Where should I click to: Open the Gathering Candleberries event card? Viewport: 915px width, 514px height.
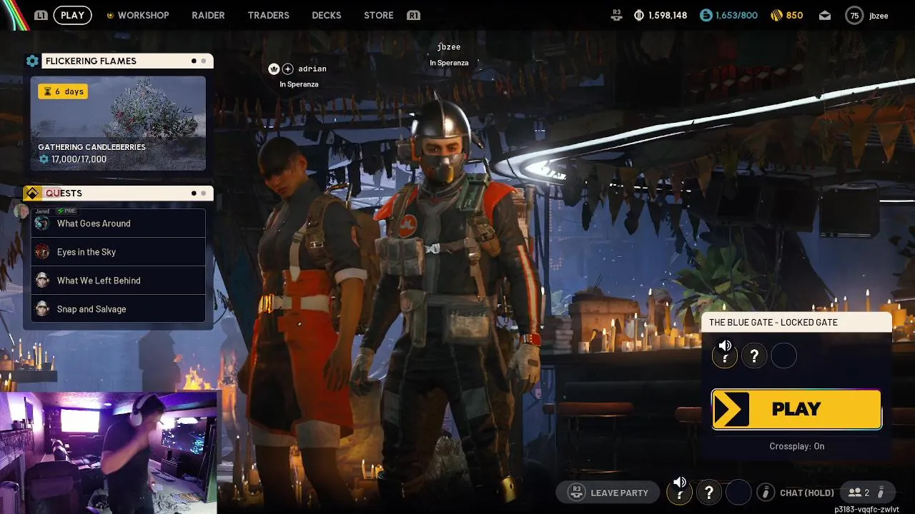(x=118, y=124)
